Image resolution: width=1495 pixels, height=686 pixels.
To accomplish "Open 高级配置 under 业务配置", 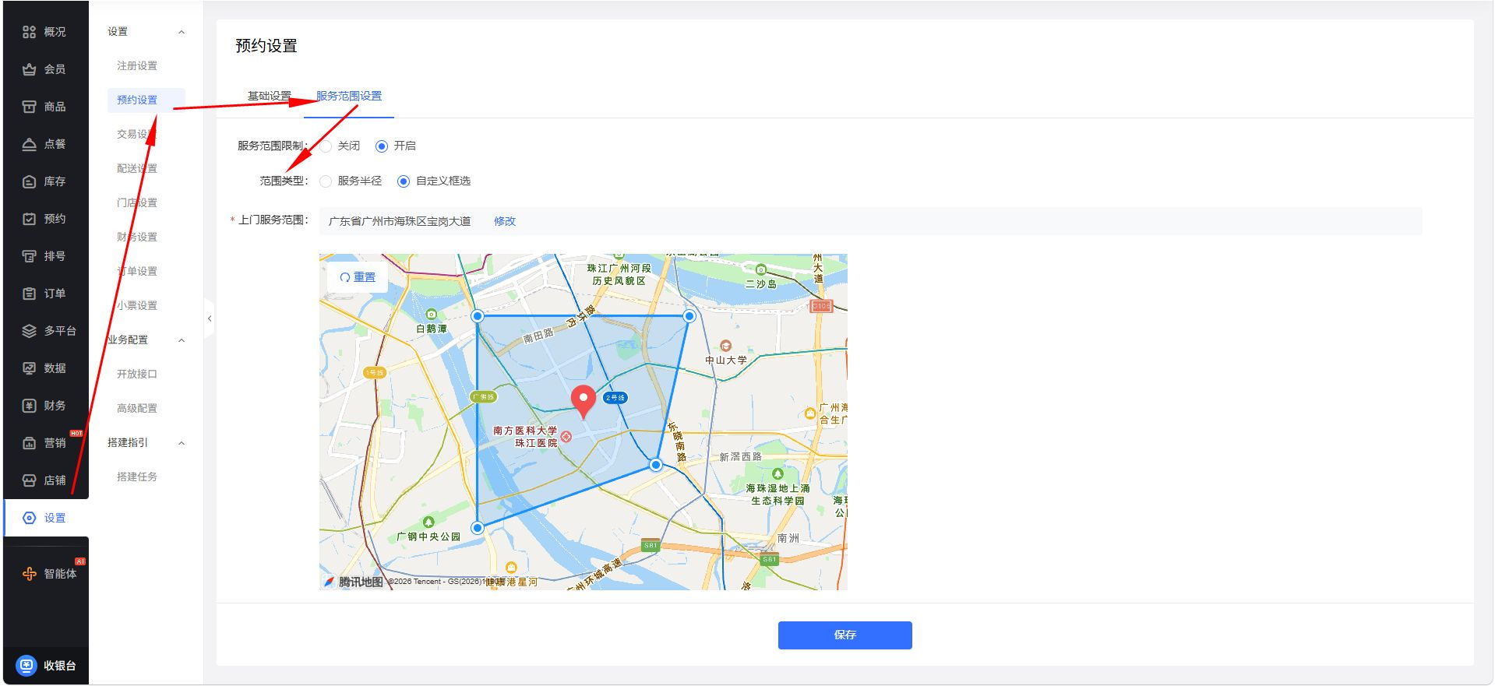I will (x=137, y=409).
